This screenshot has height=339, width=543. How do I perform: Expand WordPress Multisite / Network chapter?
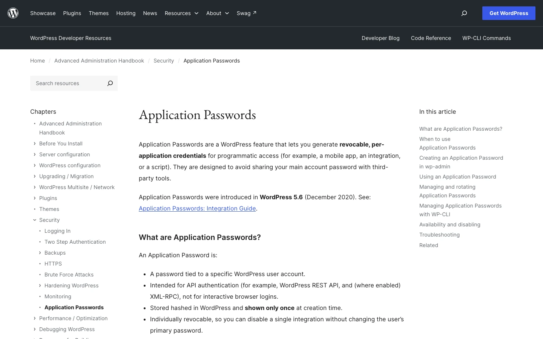35,187
